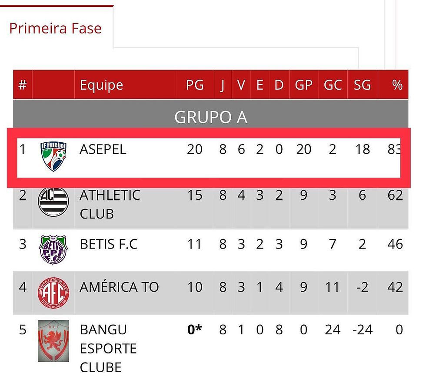Open the Primeira Fase tab
This screenshot has height=377, width=426.
tap(56, 28)
